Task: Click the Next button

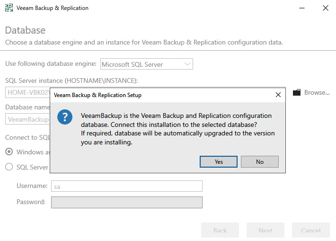Action: (265, 230)
